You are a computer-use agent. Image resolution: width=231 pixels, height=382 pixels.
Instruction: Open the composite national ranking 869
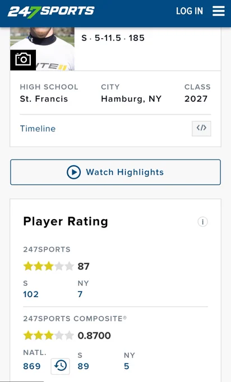[32, 366]
